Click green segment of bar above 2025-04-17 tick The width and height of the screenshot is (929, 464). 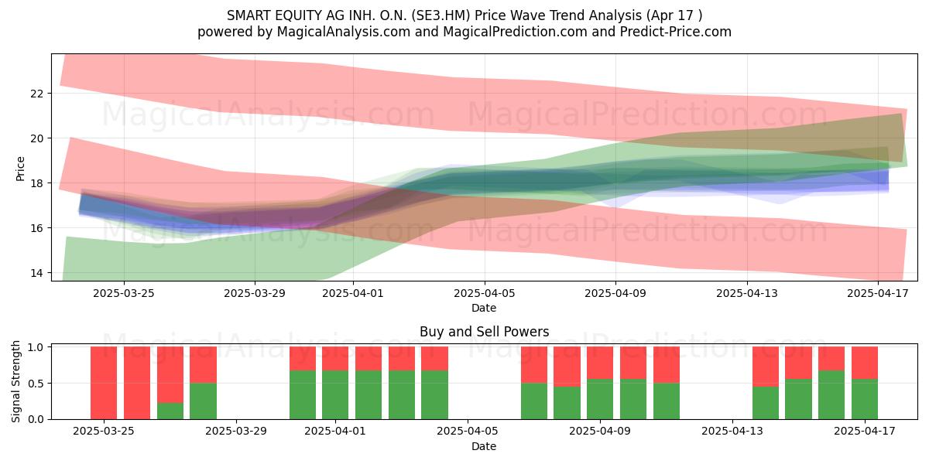(x=865, y=399)
